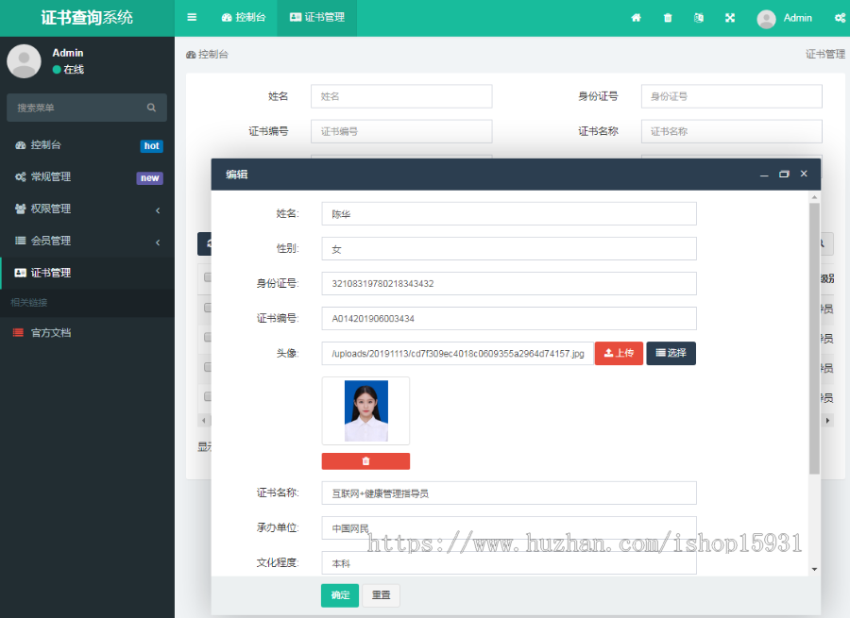Click the 上传 upload button

click(619, 353)
